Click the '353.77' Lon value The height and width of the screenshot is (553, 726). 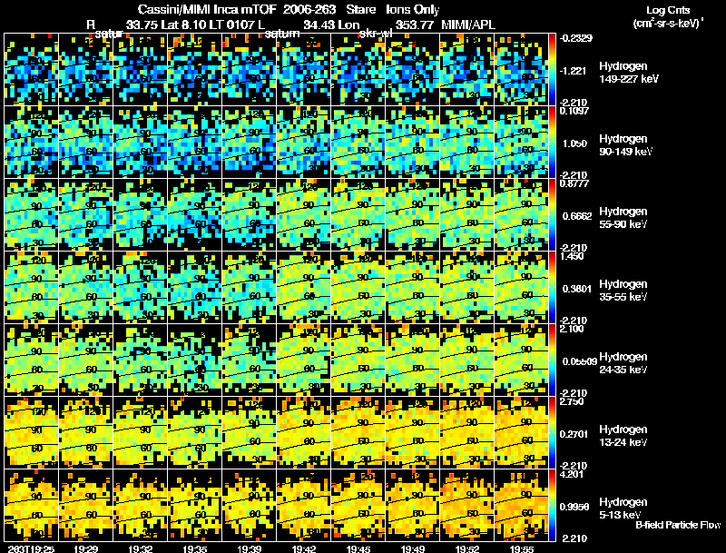point(415,25)
